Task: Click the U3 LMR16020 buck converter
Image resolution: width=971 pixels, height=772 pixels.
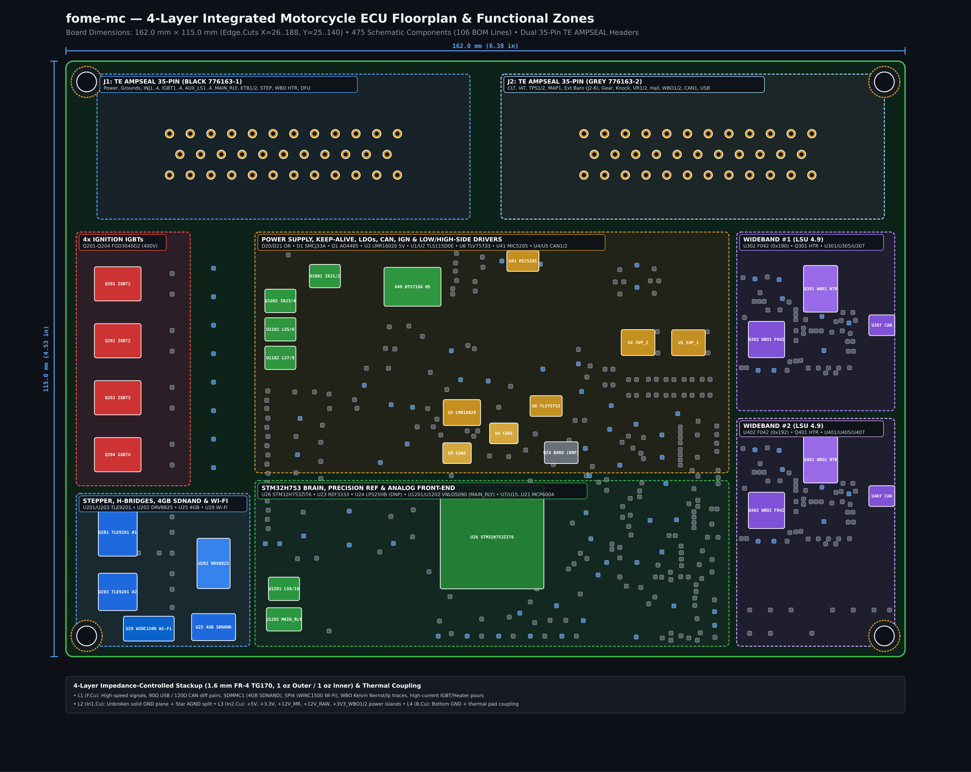Action: 462,412
